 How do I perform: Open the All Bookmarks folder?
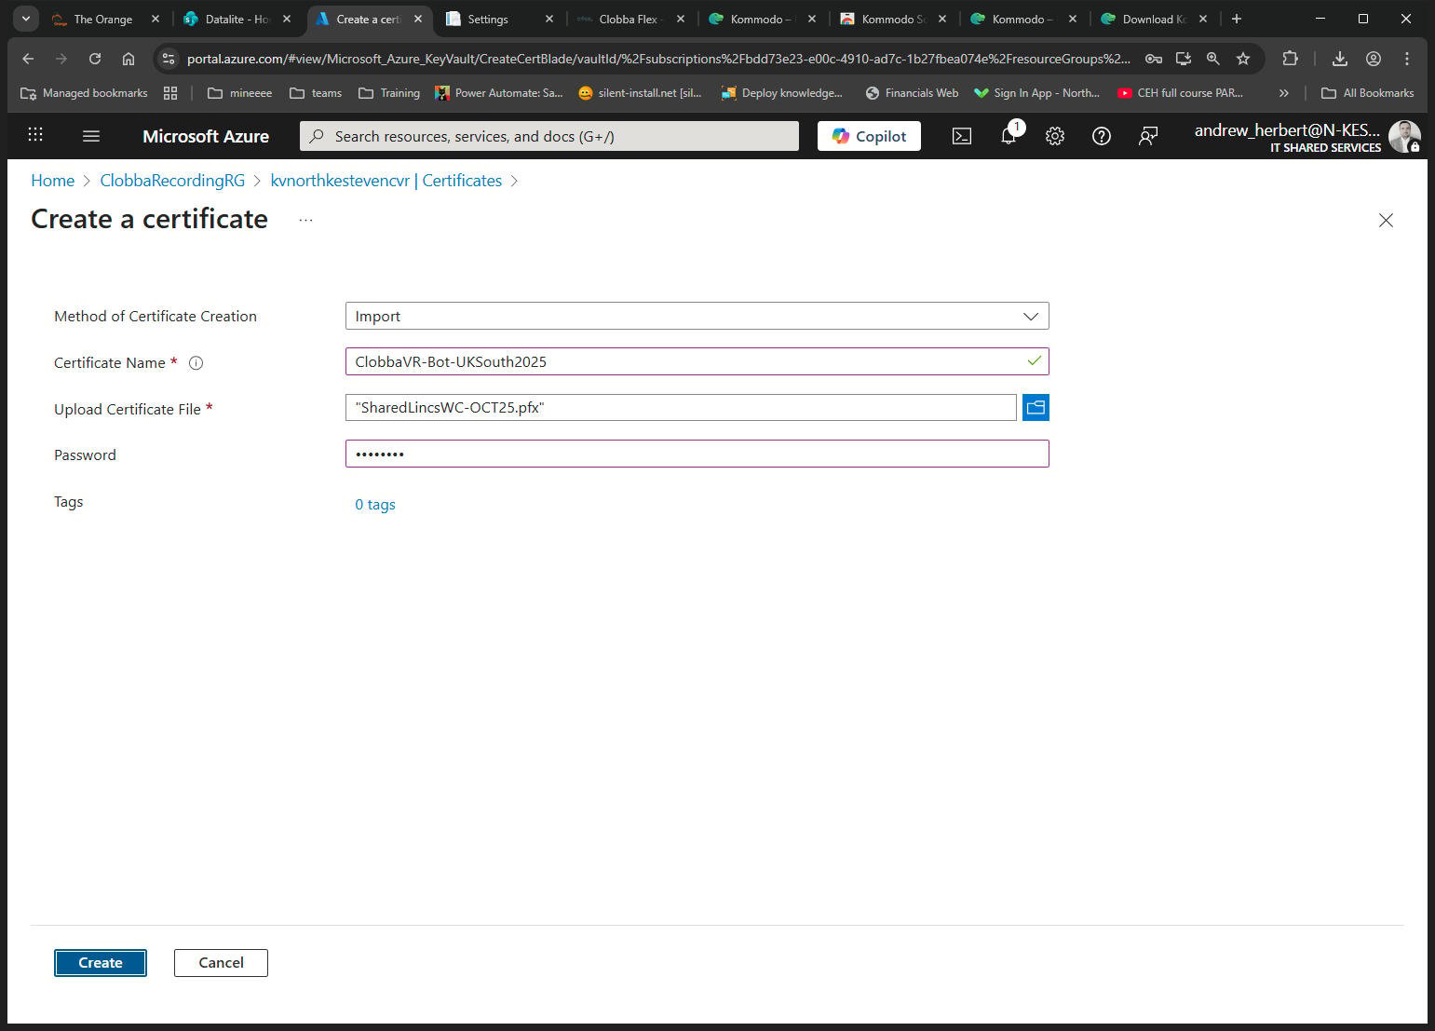[x=1368, y=93]
